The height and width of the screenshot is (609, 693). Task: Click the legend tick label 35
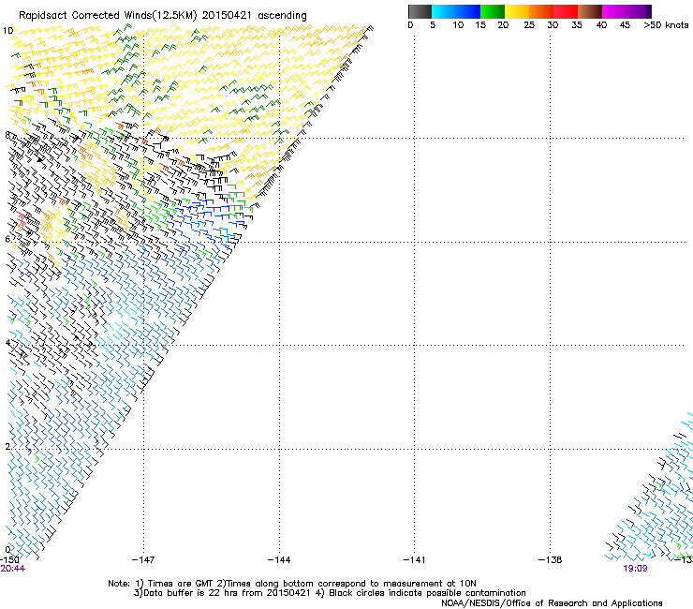[x=577, y=25]
